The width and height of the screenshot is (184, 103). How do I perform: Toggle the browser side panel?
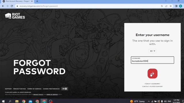(x=176, y=6)
